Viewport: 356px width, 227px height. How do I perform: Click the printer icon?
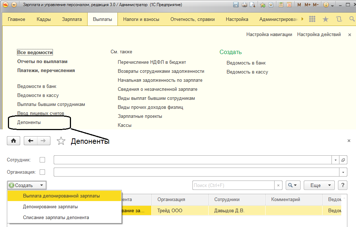point(245,5)
